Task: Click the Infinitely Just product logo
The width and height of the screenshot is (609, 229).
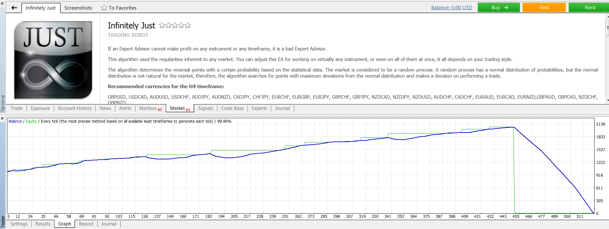Action: point(53,60)
